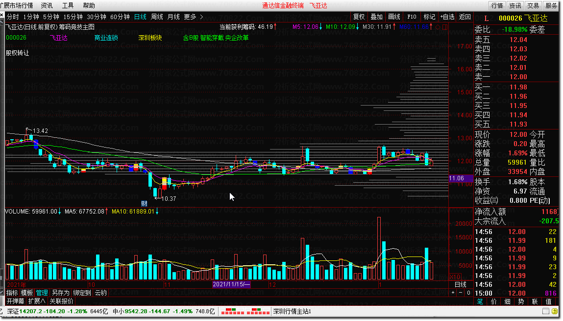Expand the 扩展∧ panel
Viewport: 563px width, 321px height.
point(37,301)
